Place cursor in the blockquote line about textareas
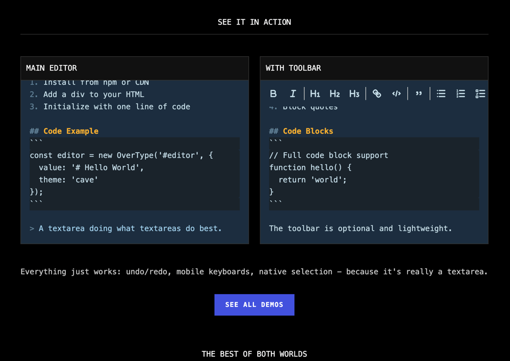 pyautogui.click(x=130, y=229)
